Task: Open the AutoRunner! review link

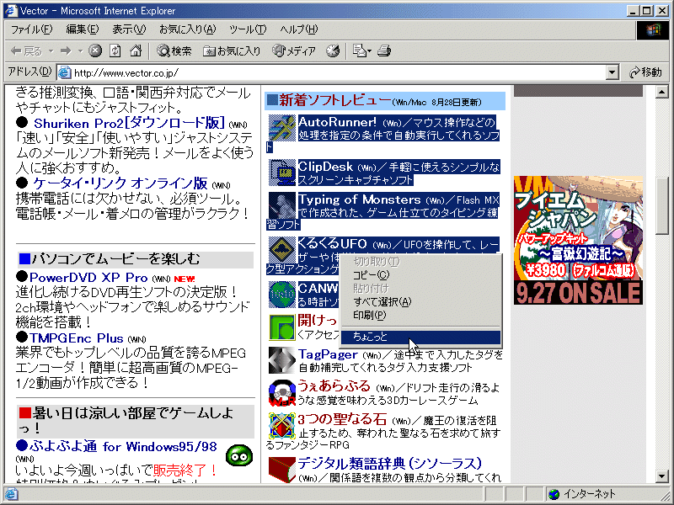Action: [338, 122]
